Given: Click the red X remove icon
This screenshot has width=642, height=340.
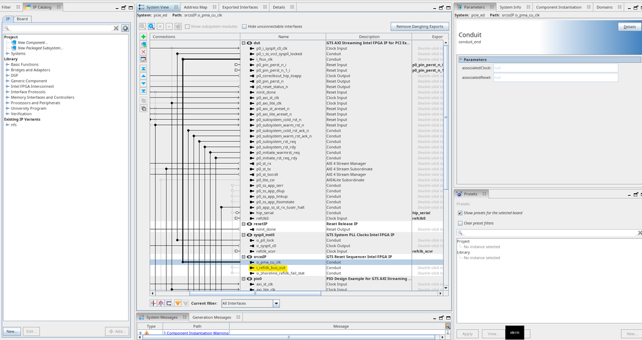Looking at the screenshot, I should tap(143, 52).
